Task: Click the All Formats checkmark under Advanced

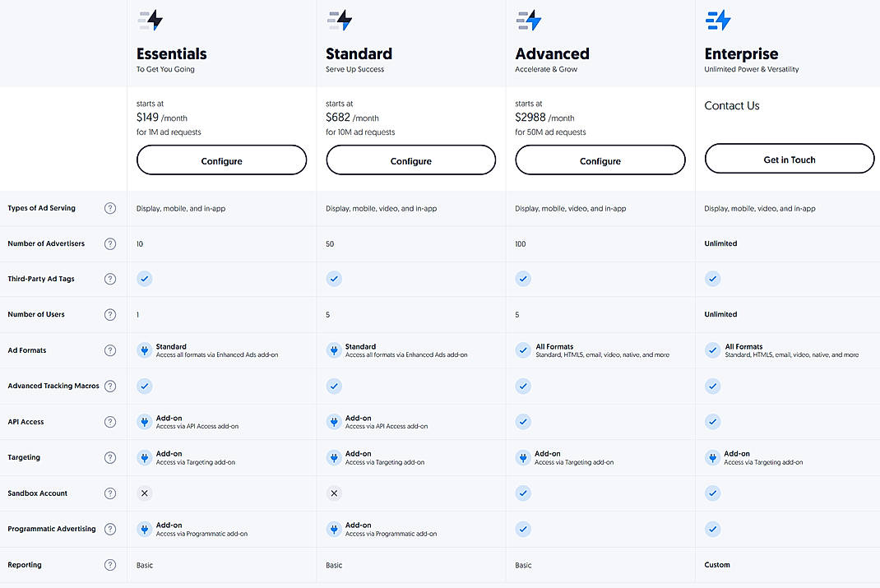Action: click(x=523, y=350)
